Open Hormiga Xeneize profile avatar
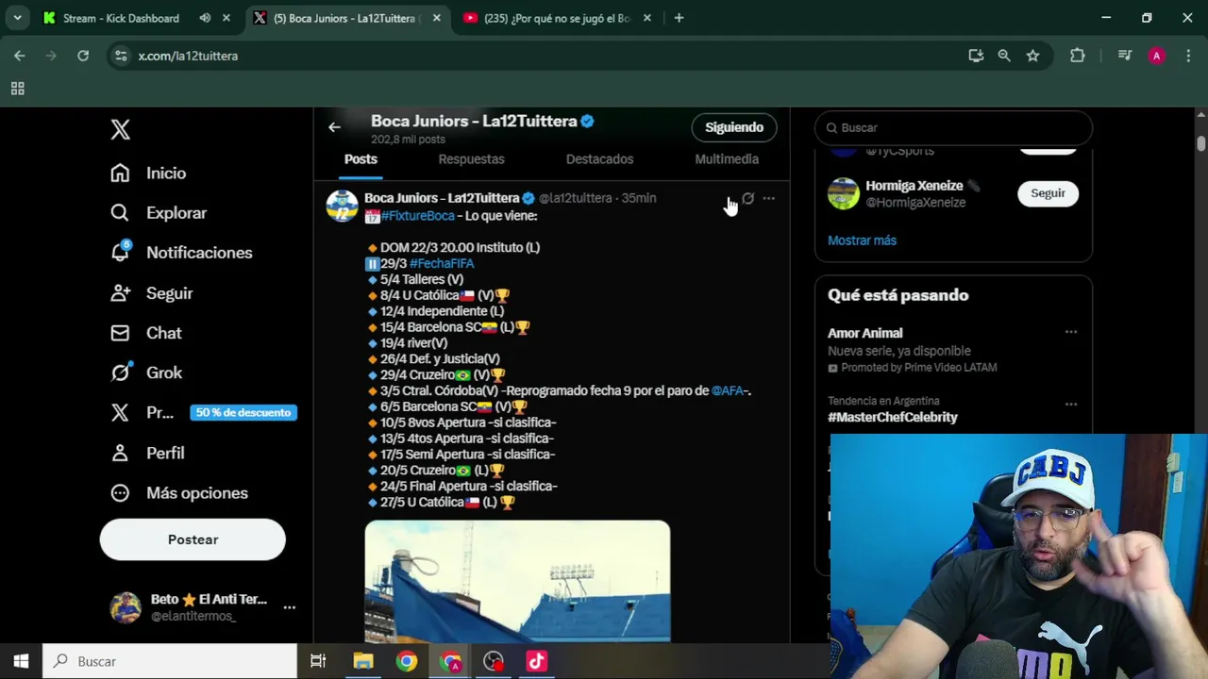1208x679 pixels. point(844,193)
